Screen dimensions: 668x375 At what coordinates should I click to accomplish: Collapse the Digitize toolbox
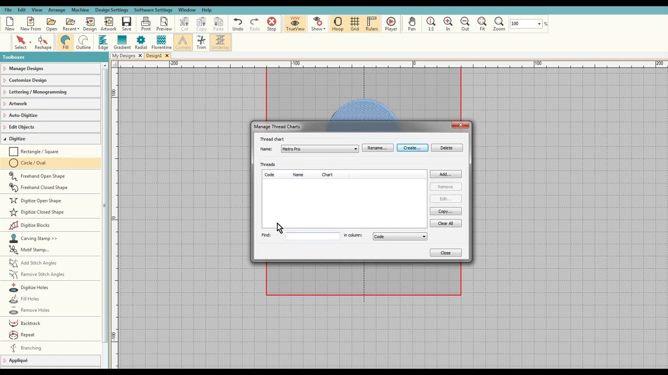click(x=51, y=139)
